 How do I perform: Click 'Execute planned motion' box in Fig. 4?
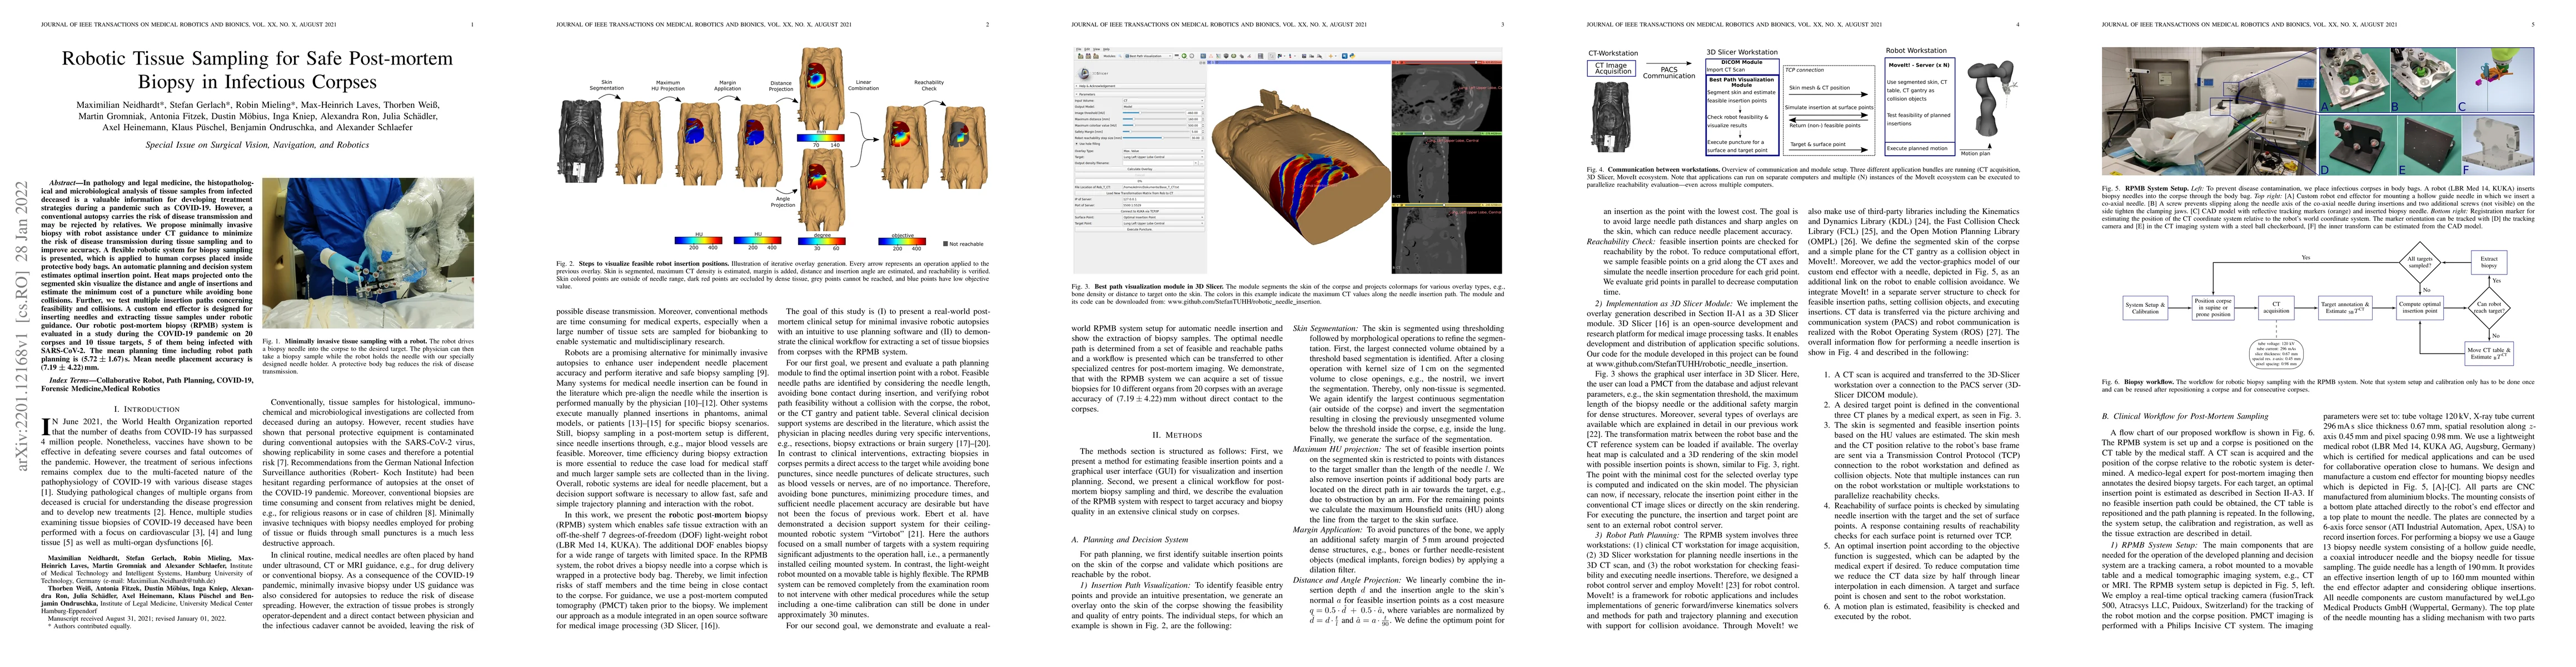(1920, 150)
